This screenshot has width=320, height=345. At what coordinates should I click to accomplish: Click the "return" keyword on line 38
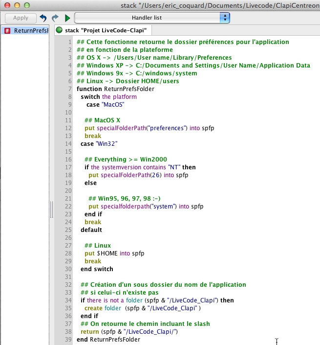point(89,332)
